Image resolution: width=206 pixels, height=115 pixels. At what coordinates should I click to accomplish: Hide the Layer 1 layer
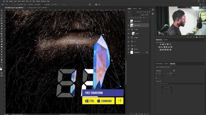[x=128, y=34]
